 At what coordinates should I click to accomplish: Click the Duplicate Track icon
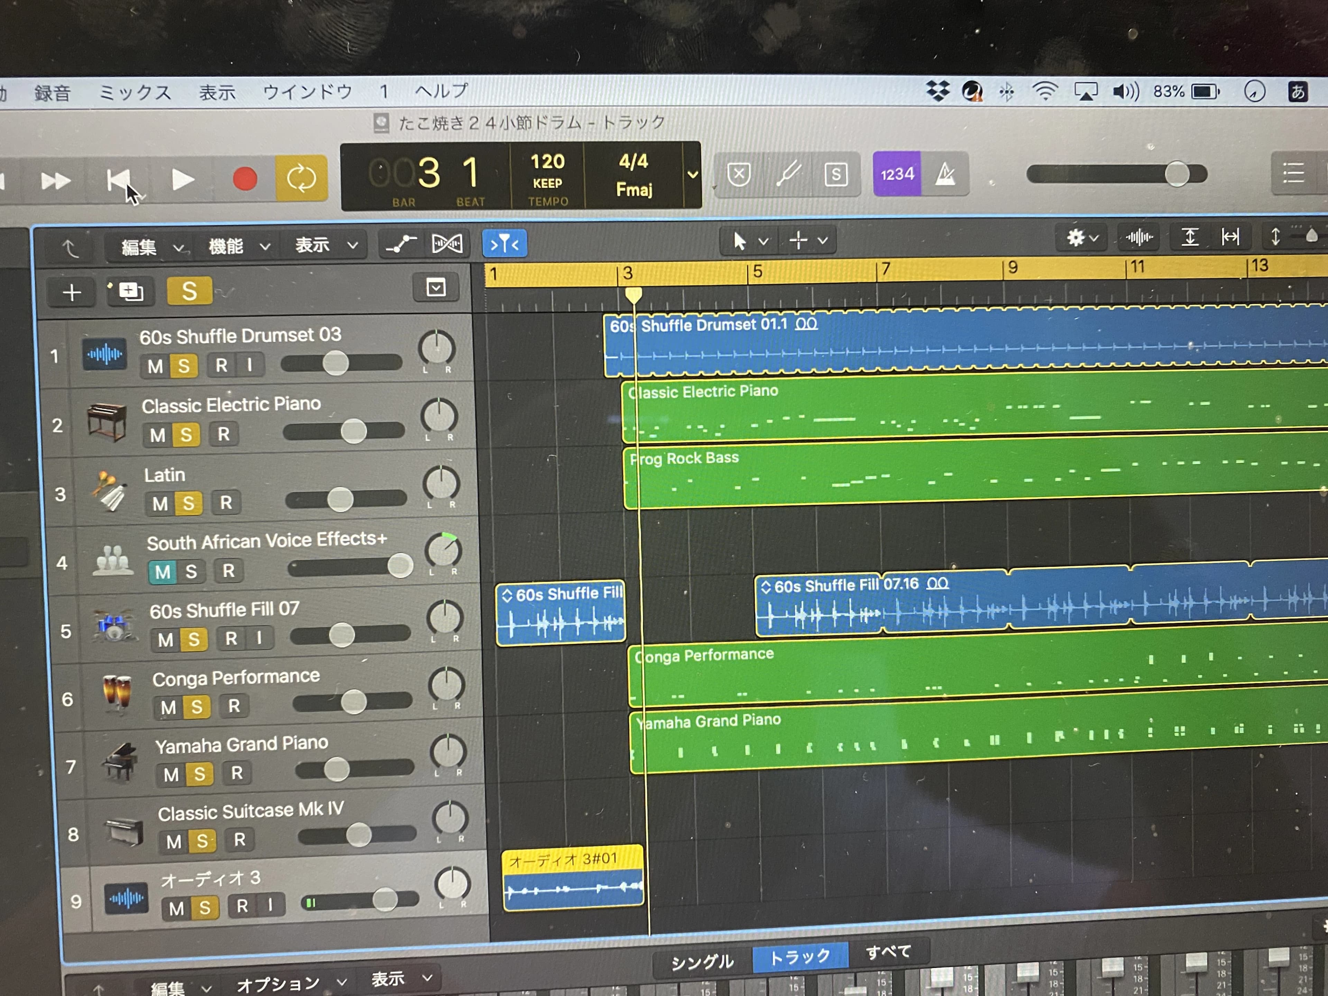[130, 292]
